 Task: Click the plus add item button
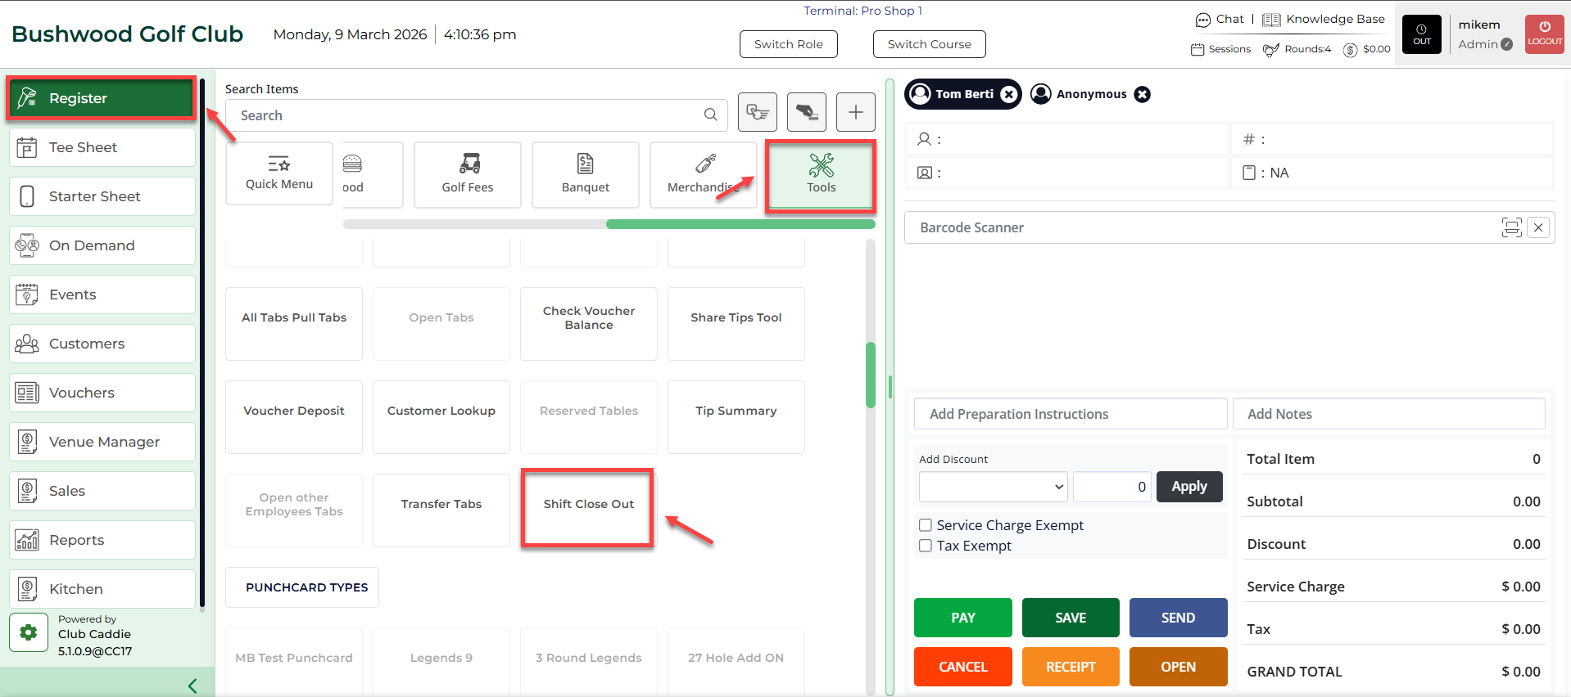click(x=855, y=112)
